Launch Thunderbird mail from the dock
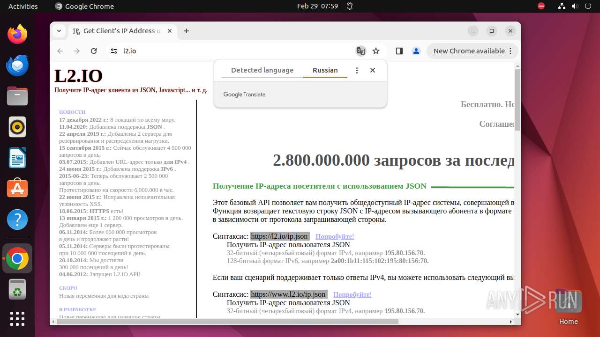 [17, 65]
